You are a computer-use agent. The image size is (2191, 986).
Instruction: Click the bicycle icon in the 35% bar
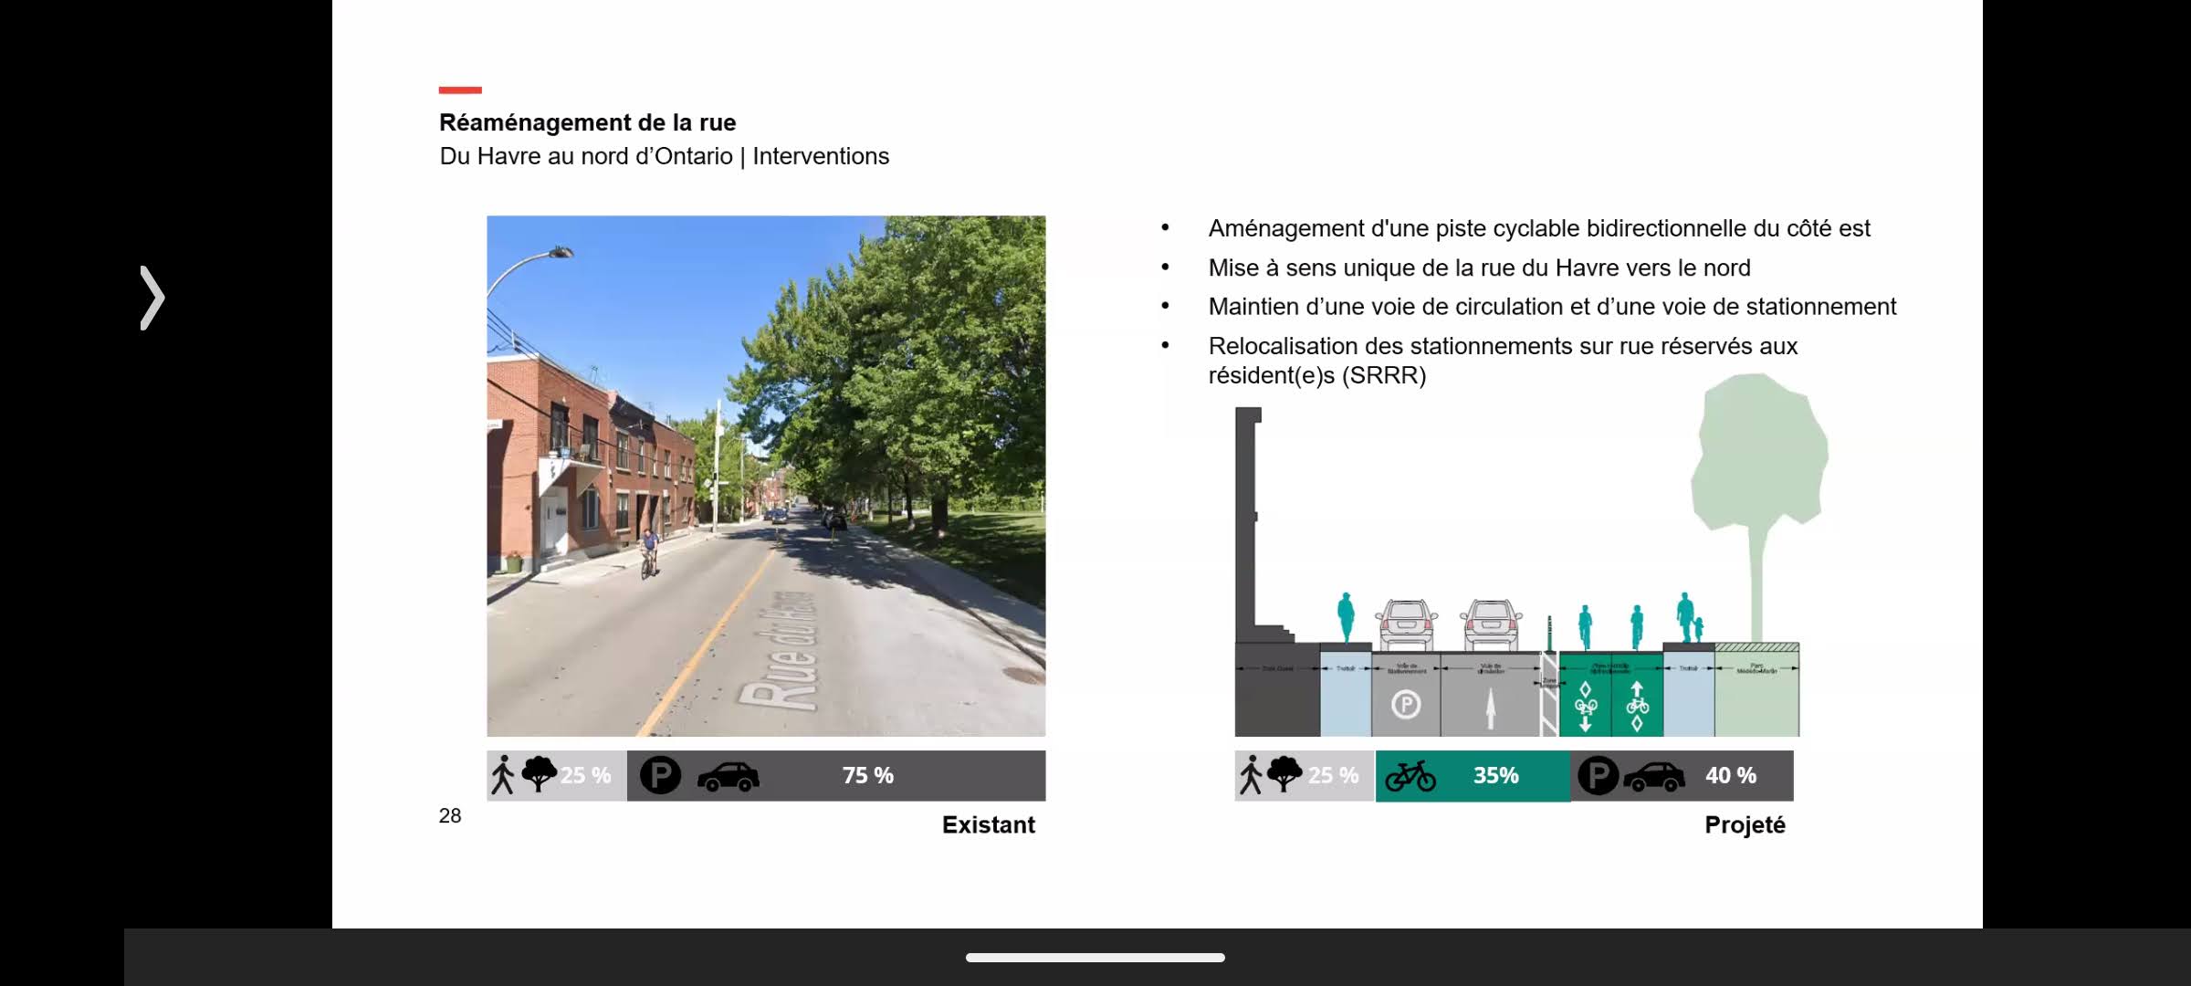pos(1410,776)
